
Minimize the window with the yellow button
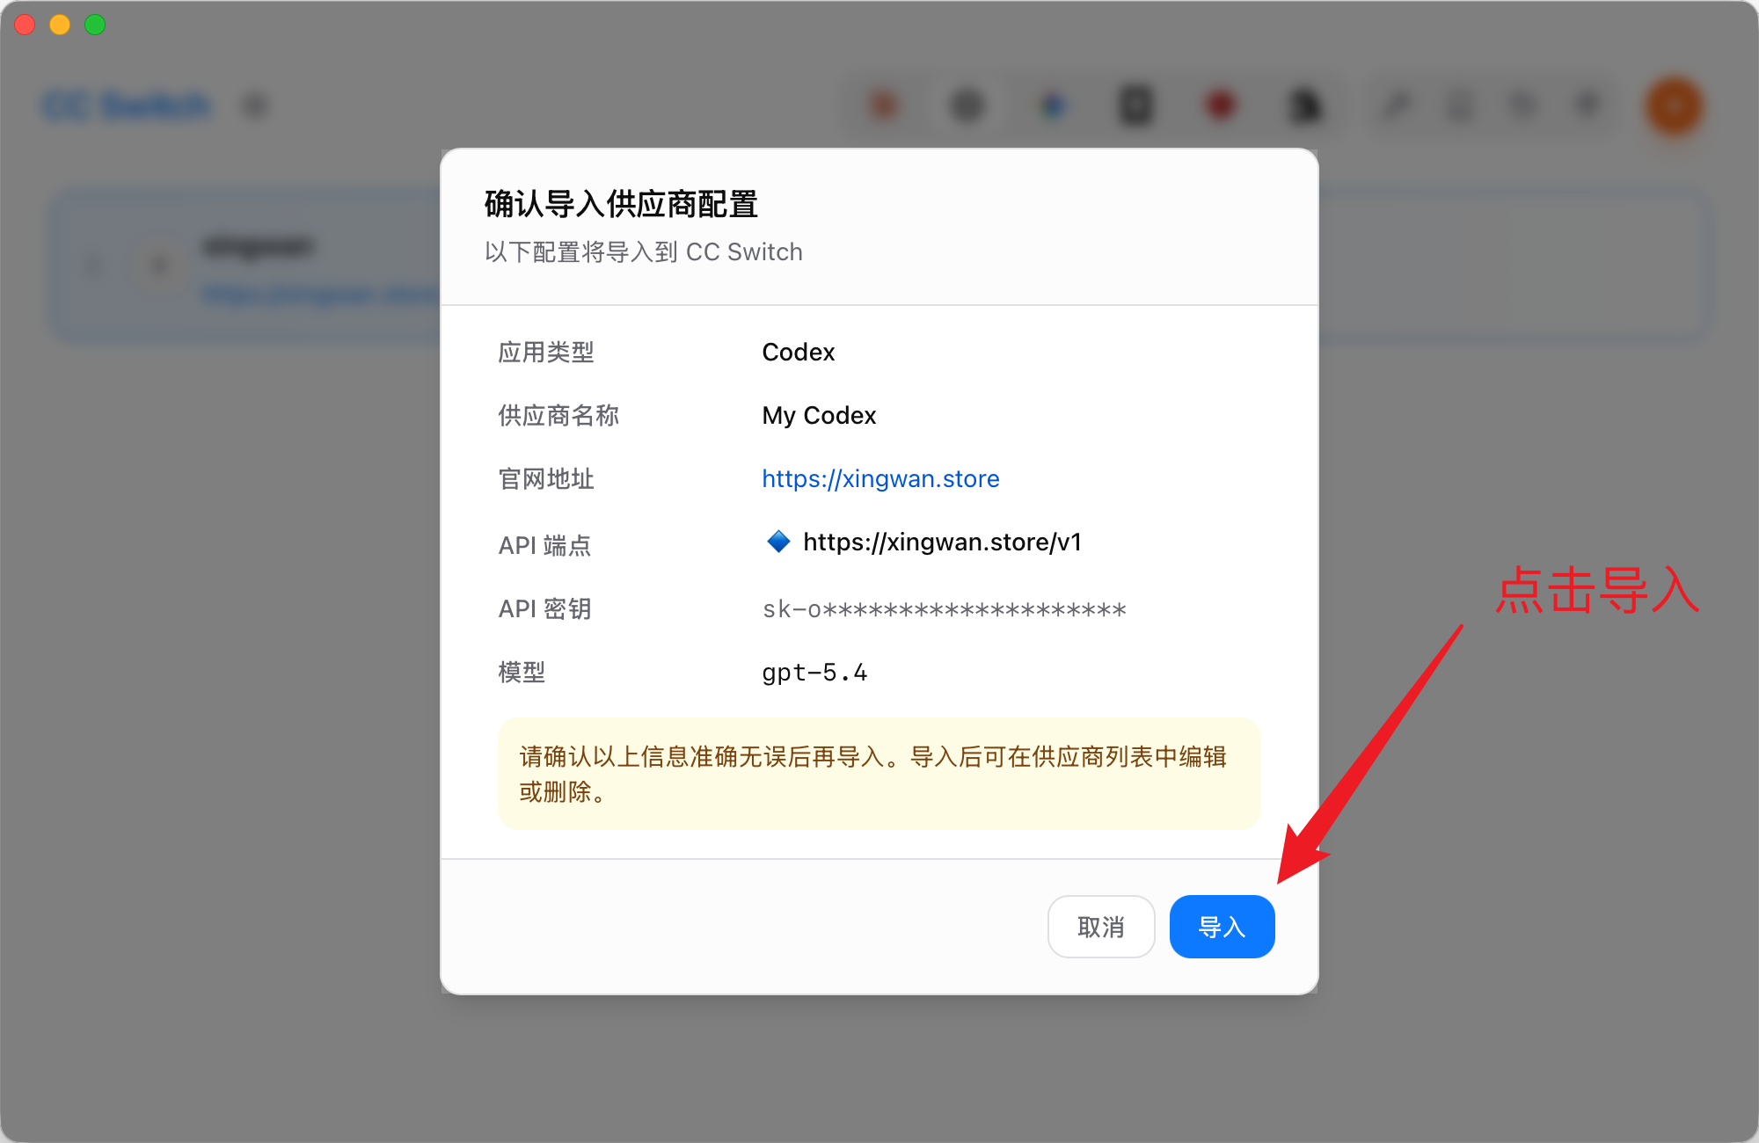click(x=60, y=25)
